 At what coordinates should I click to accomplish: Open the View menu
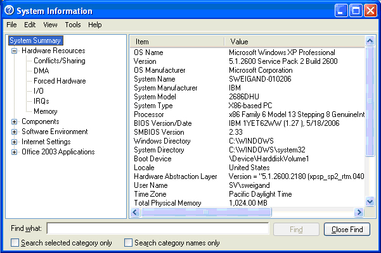(50, 25)
